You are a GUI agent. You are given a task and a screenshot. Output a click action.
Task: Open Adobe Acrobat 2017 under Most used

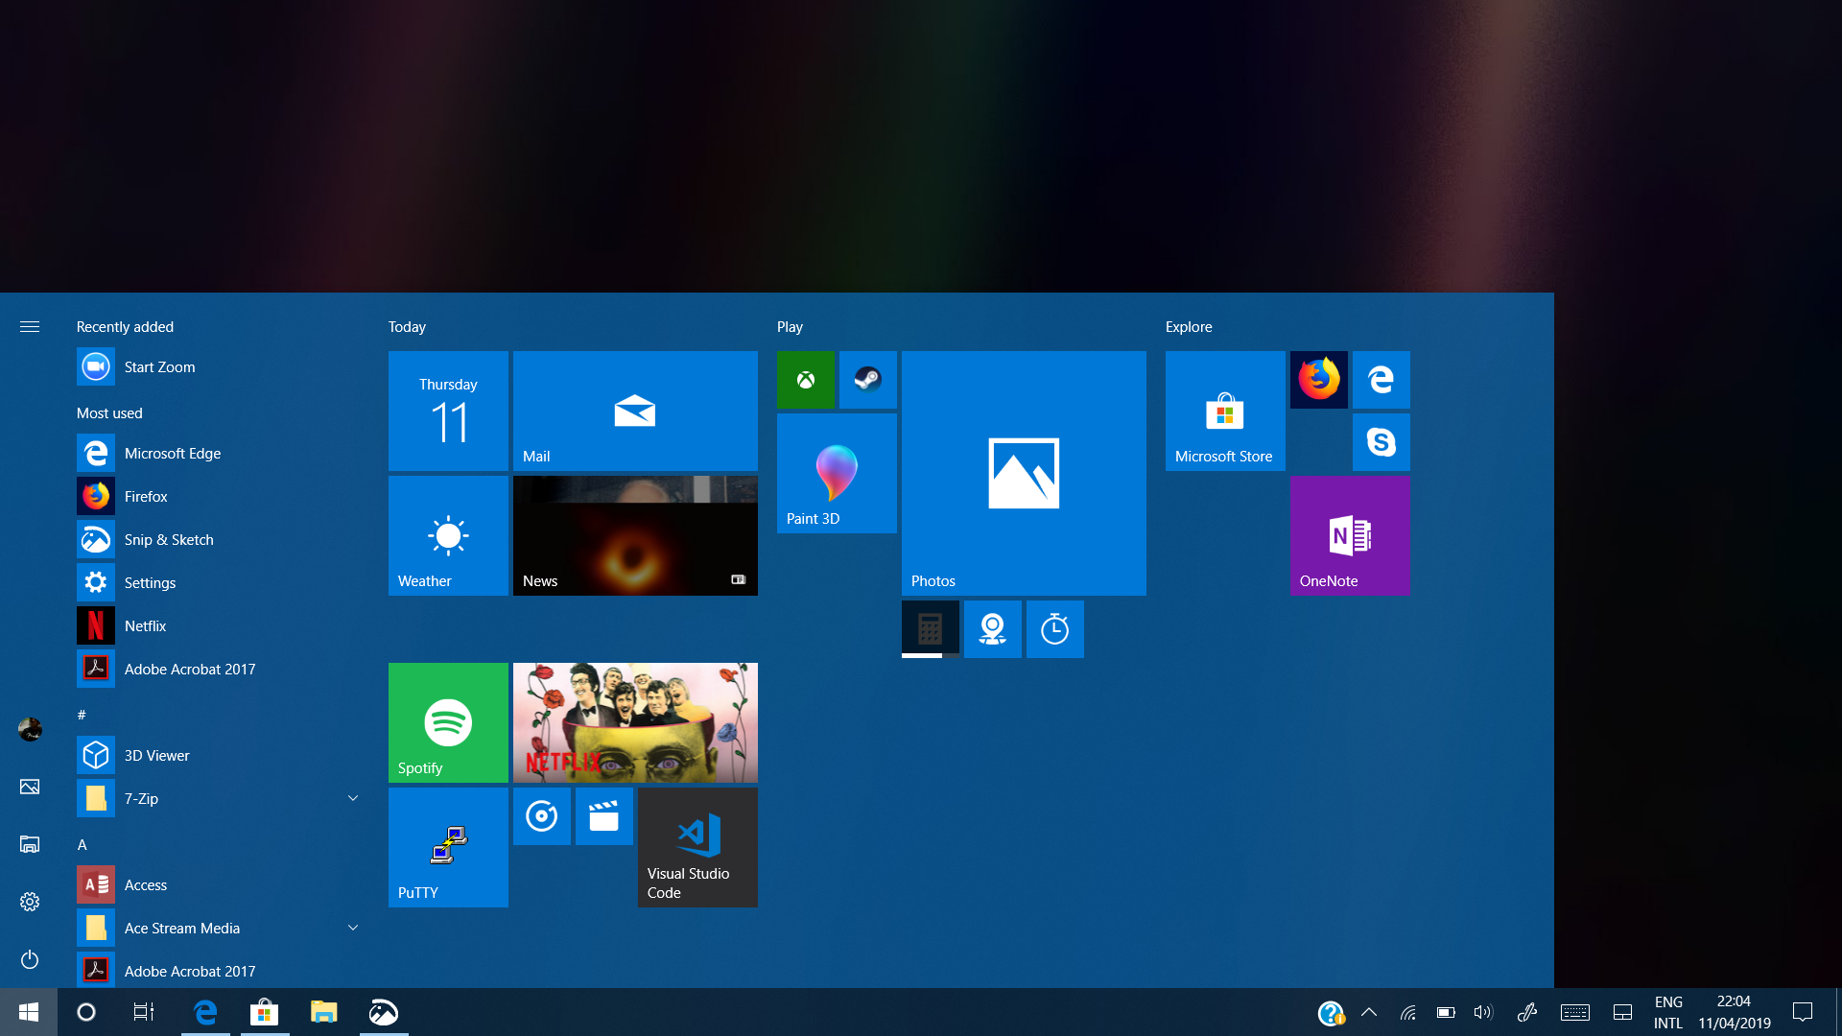tap(221, 669)
